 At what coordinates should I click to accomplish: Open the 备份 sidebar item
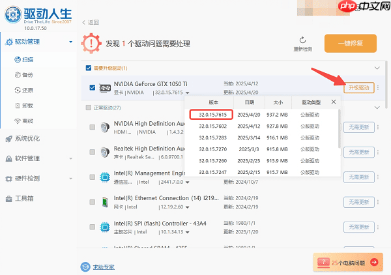24,75
